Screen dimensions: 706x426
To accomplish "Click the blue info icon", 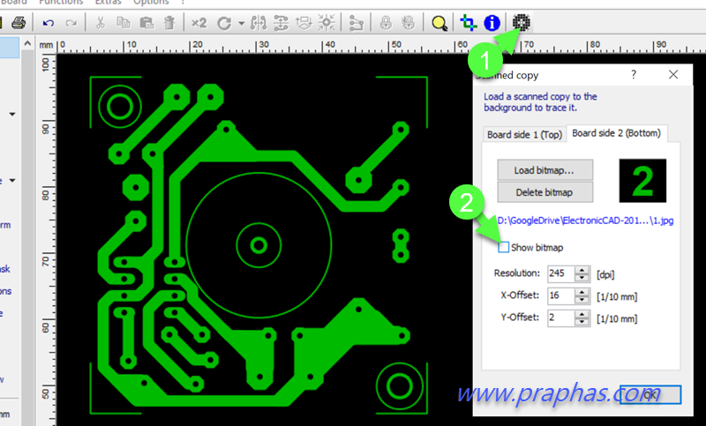I will point(491,22).
